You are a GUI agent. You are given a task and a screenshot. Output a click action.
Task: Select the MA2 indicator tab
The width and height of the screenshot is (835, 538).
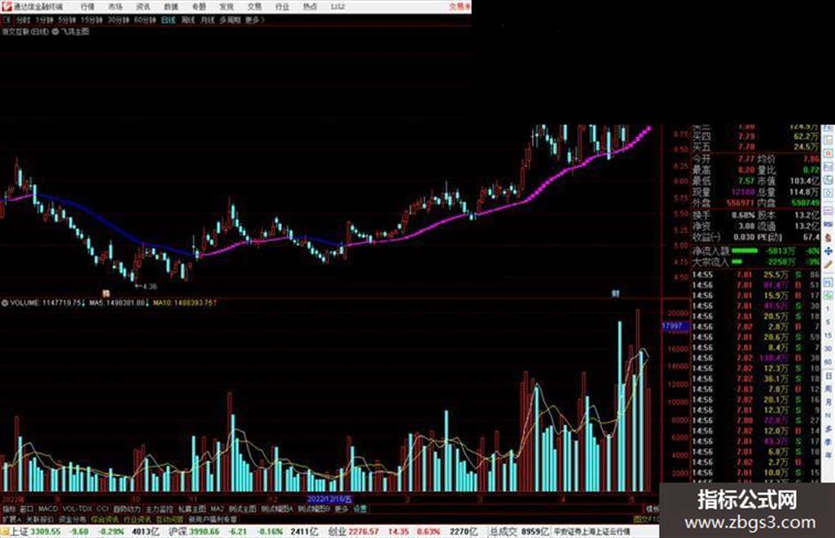click(x=216, y=509)
